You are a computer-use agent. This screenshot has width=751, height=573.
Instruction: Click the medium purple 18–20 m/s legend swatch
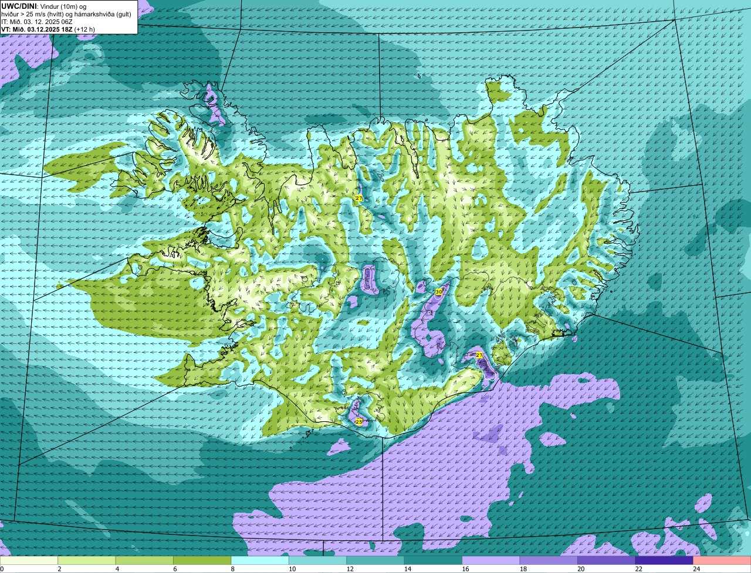pyautogui.click(x=549, y=561)
